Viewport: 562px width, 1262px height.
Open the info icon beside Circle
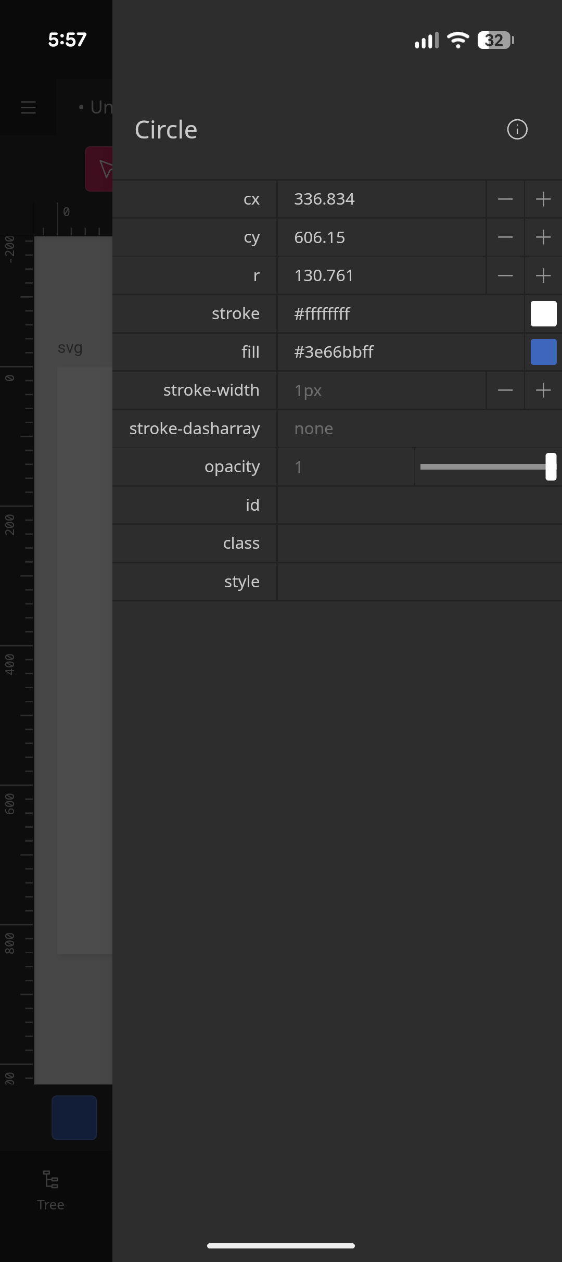pyautogui.click(x=517, y=130)
